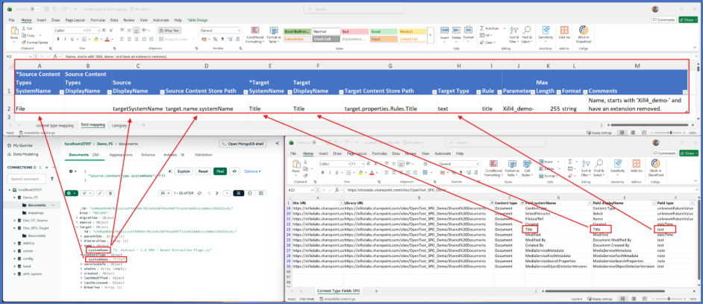Go to next page of documents in Compass
Image resolution: width=703 pixels, height=304 pixels.
point(217,193)
